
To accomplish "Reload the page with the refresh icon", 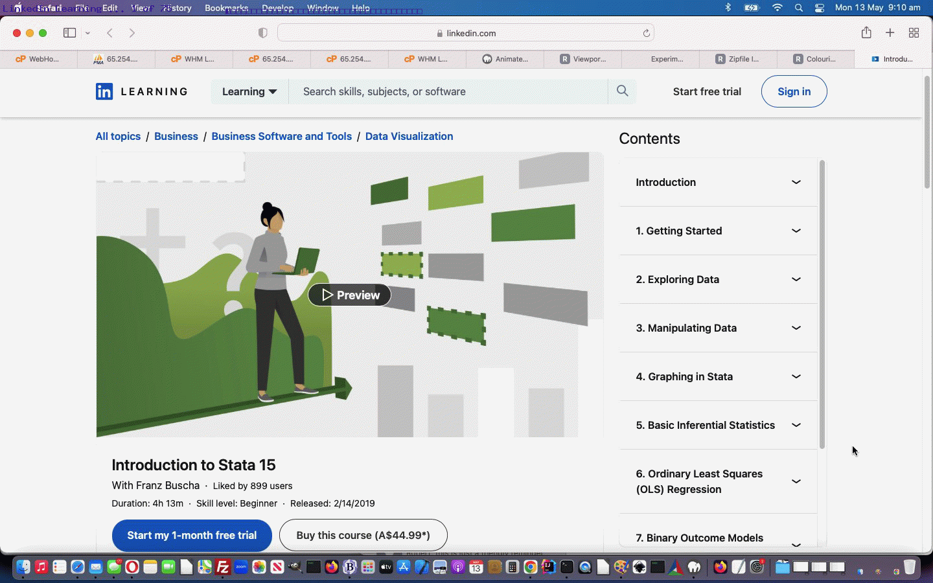I will click(646, 33).
